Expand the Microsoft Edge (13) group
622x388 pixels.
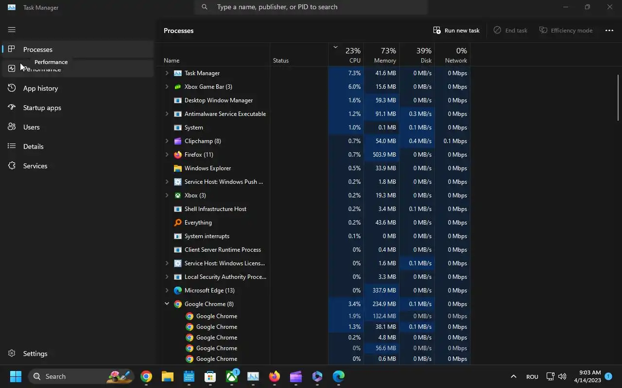pyautogui.click(x=167, y=291)
